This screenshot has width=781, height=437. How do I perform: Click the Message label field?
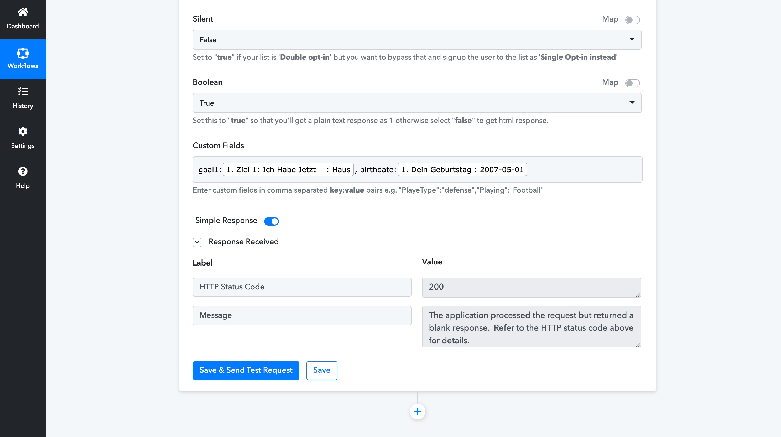tap(302, 315)
